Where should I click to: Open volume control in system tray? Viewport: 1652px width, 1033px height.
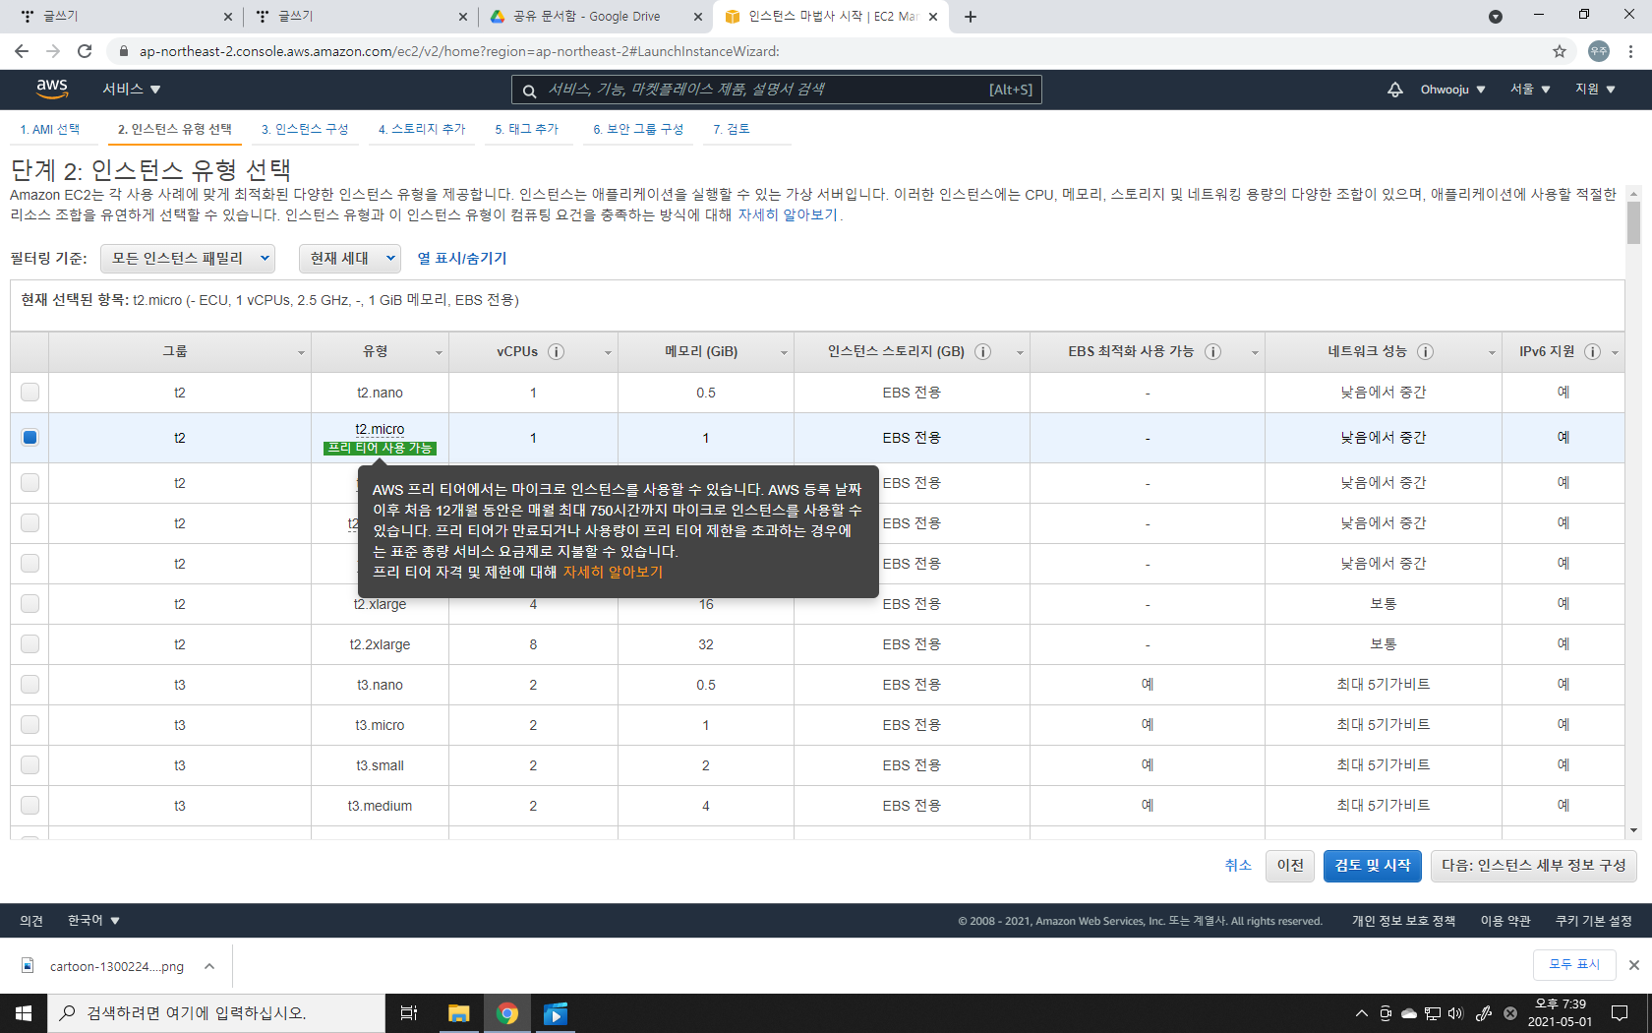(1456, 1013)
